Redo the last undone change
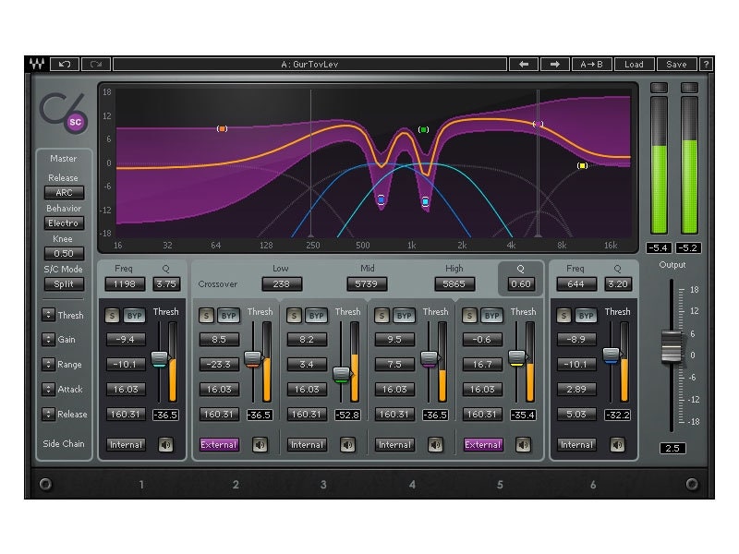The image size is (739, 554). tap(96, 64)
